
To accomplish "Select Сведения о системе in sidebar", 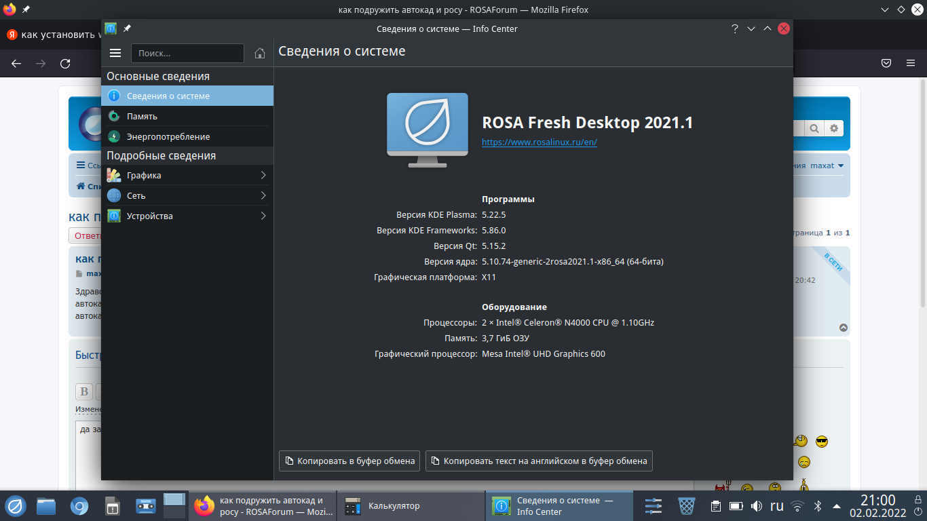I will point(187,96).
